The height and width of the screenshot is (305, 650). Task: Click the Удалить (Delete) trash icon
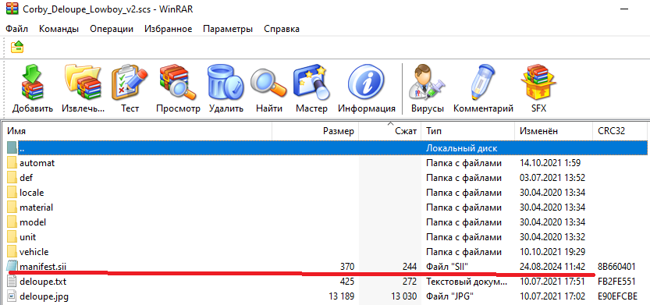pyautogui.click(x=226, y=82)
